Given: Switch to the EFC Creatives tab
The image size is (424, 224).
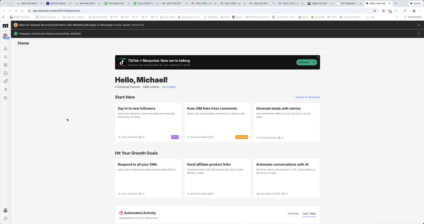Looking at the screenshot, I should pyautogui.click(x=348, y=3).
